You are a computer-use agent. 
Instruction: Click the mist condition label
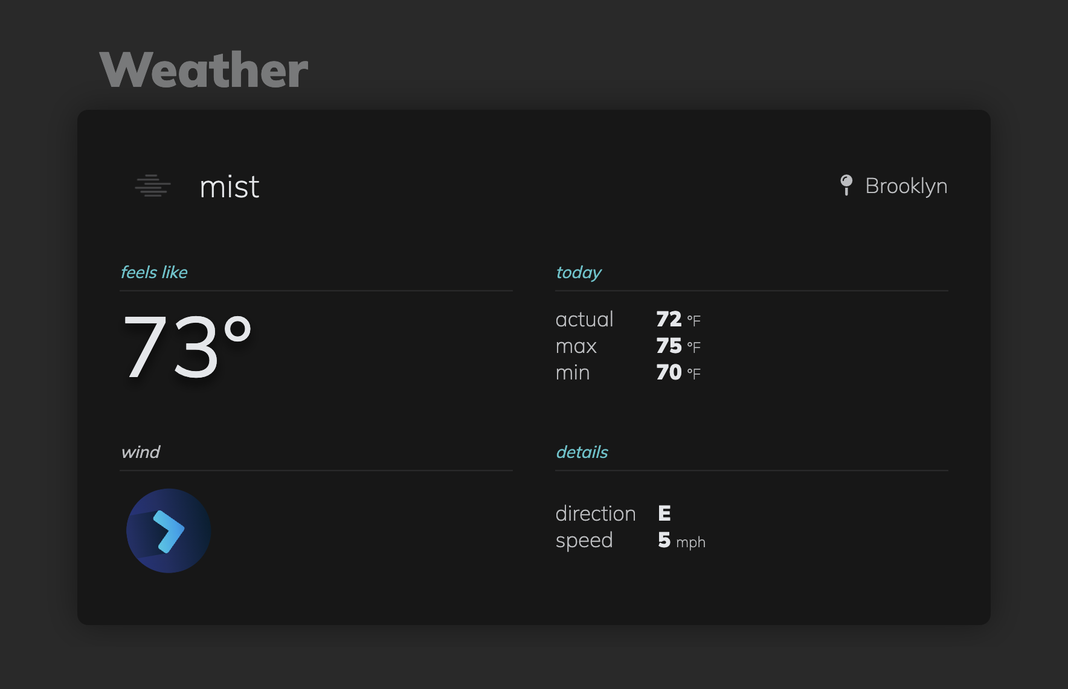[230, 187]
